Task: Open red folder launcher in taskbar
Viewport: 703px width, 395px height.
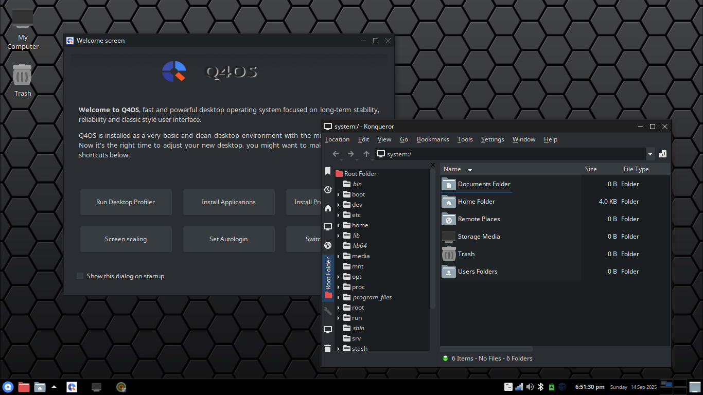Action: pyautogui.click(x=24, y=387)
